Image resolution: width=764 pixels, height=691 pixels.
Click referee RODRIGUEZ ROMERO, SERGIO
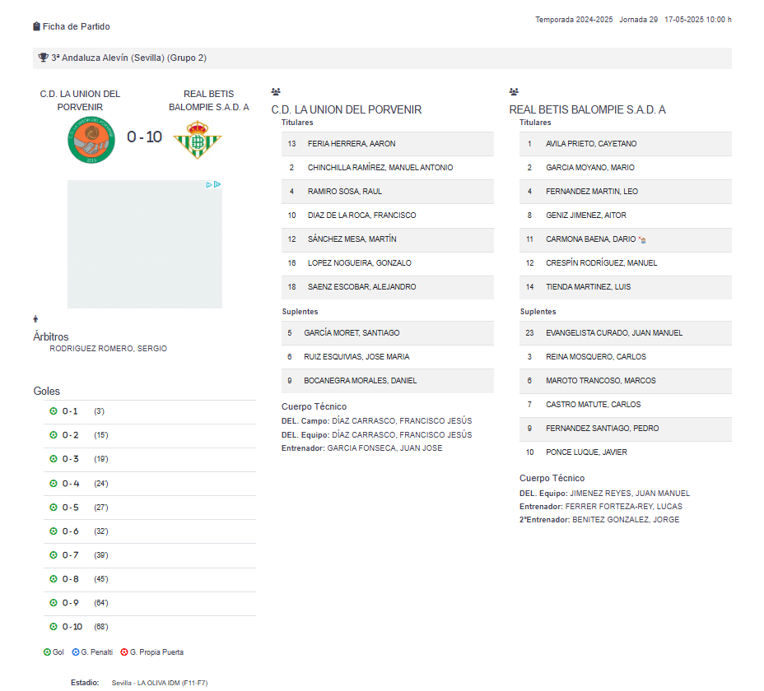point(108,349)
